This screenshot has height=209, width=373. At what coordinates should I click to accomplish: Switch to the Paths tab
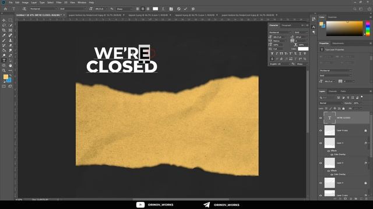point(343,91)
